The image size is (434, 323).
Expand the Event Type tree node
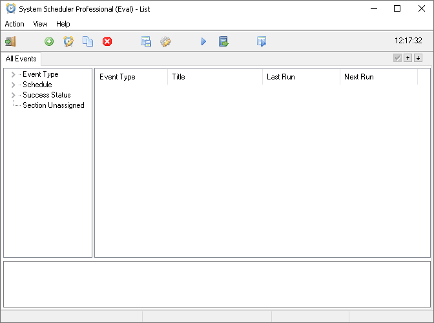(13, 74)
